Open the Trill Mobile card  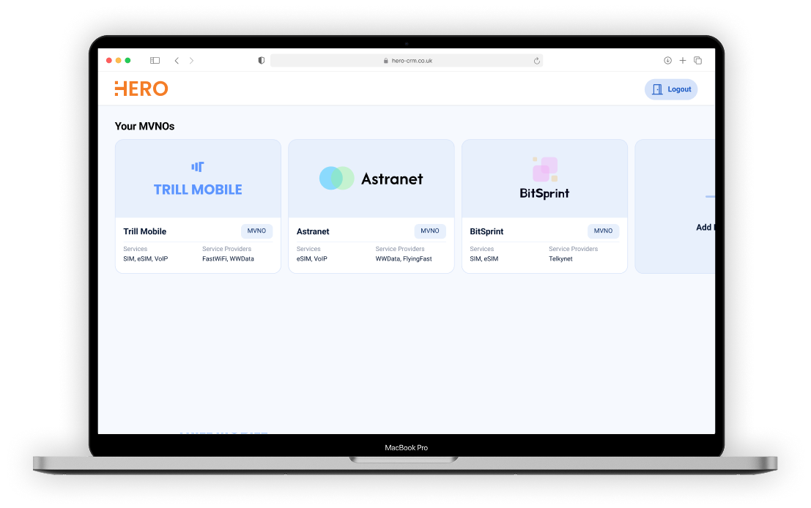[197, 206]
